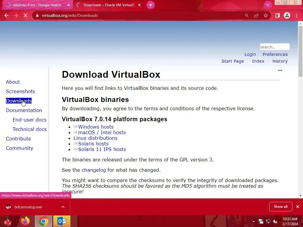Download the macOS / Intel hosts package

[102, 132]
